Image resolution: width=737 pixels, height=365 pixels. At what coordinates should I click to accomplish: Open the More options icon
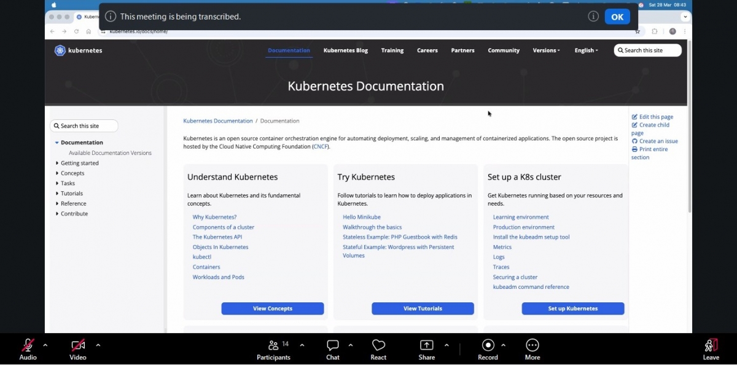coord(532,345)
